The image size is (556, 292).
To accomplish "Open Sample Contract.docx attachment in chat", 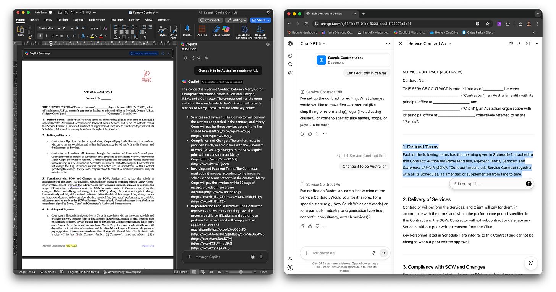I will click(352, 60).
